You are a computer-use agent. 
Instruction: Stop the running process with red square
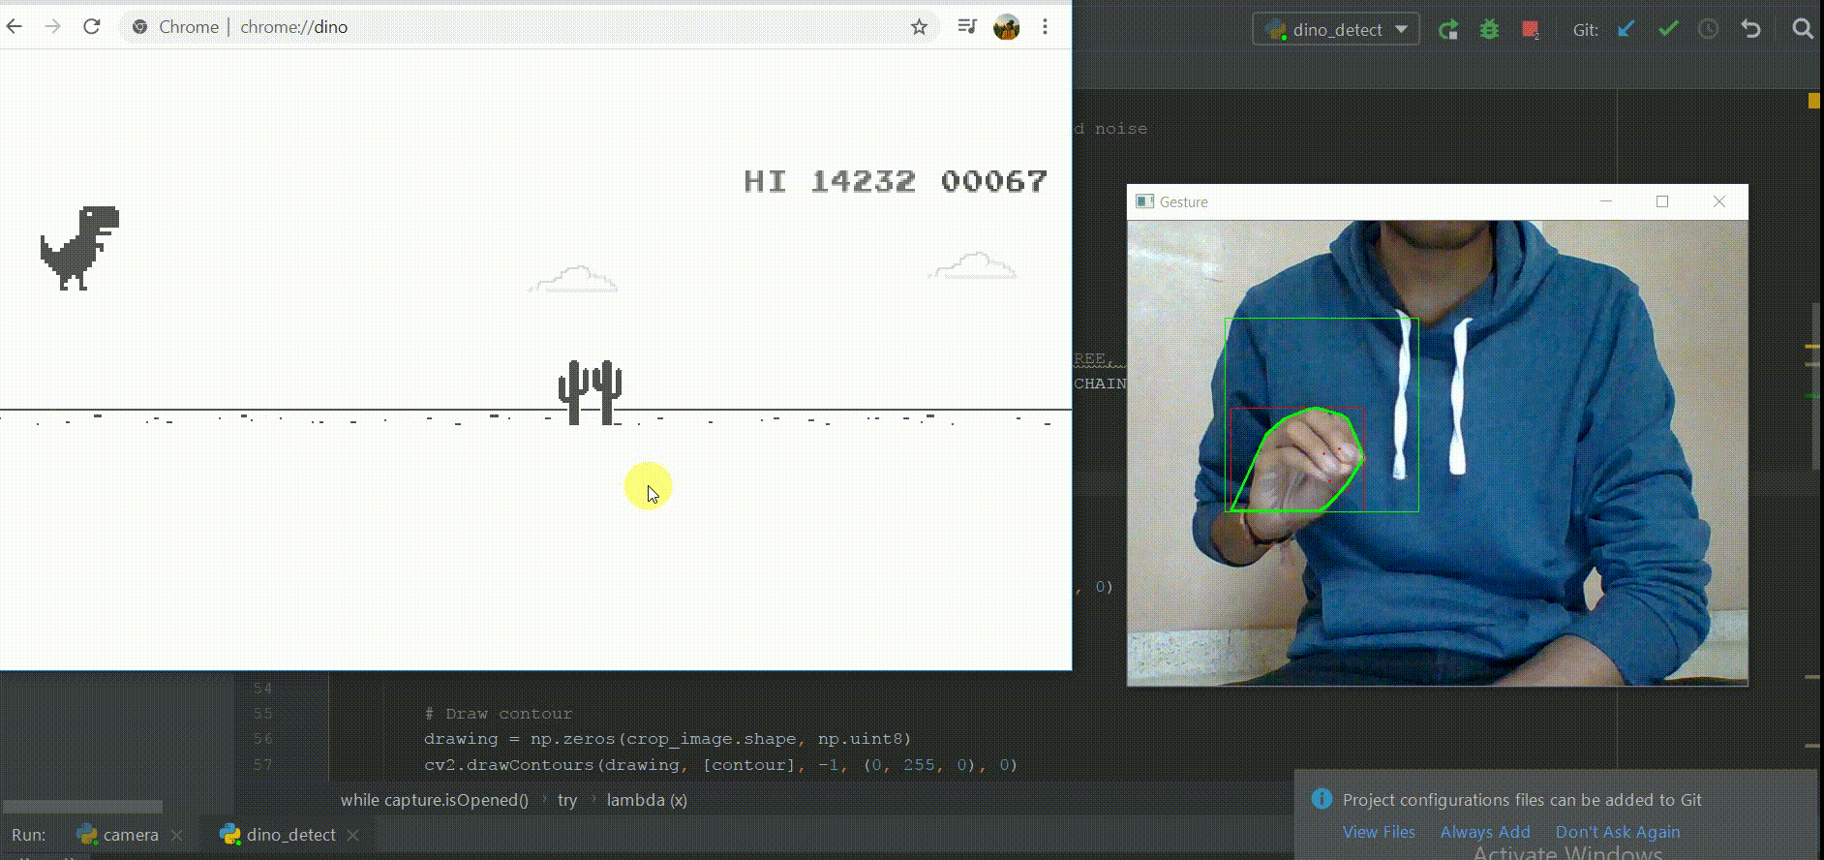tap(1530, 29)
